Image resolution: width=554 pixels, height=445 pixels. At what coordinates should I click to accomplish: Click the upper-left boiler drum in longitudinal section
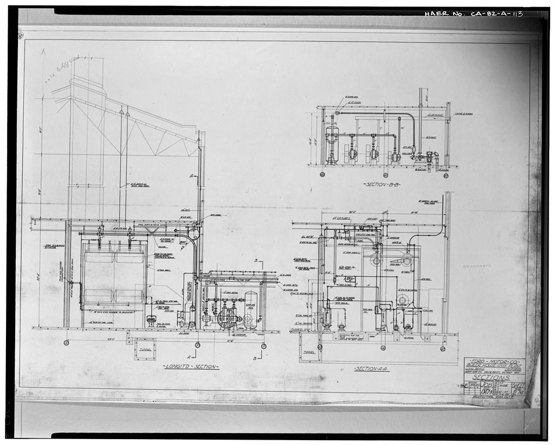pyautogui.click(x=99, y=255)
